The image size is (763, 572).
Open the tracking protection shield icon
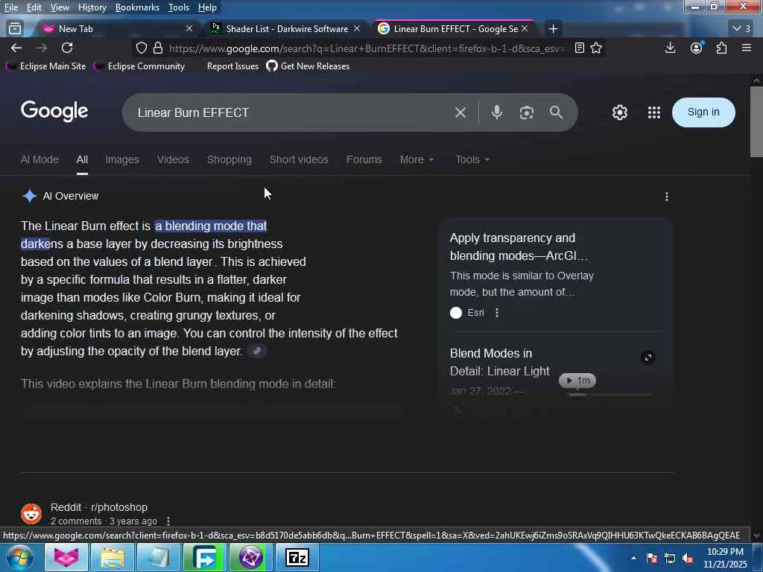click(x=141, y=48)
